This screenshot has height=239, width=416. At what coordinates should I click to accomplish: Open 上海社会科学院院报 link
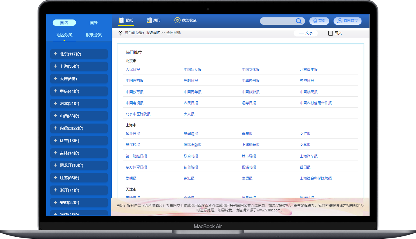[316, 178]
